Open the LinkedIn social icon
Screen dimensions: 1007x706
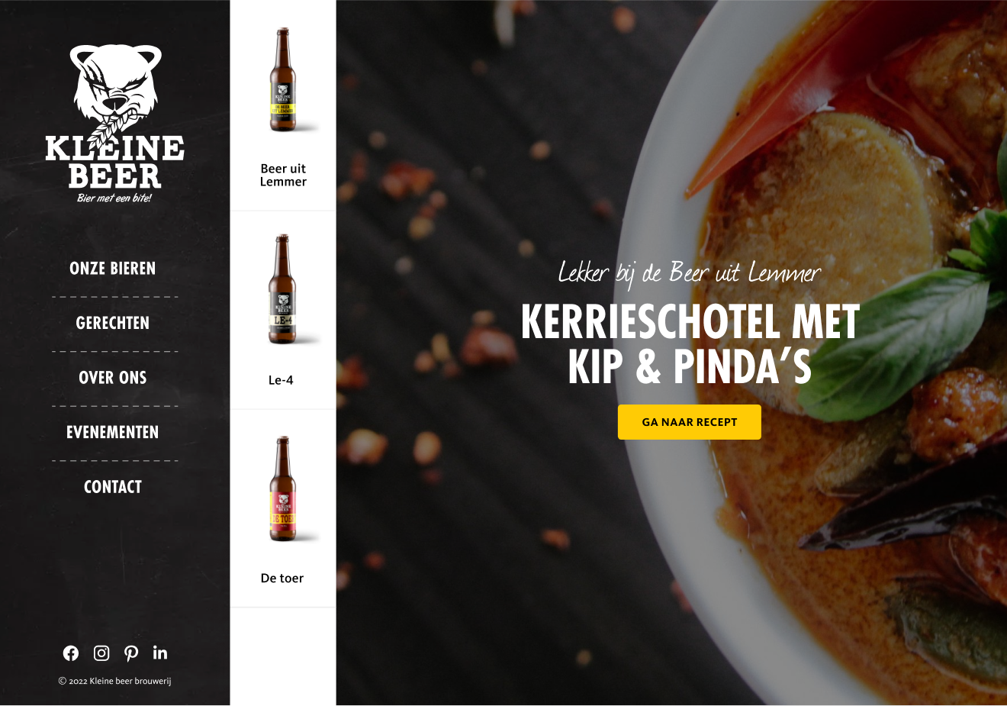pyautogui.click(x=160, y=653)
